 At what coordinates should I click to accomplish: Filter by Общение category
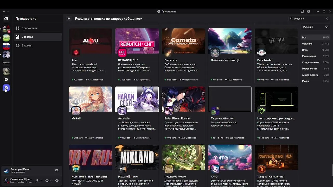(x=315, y=44)
